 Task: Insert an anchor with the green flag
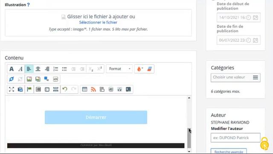point(29,89)
